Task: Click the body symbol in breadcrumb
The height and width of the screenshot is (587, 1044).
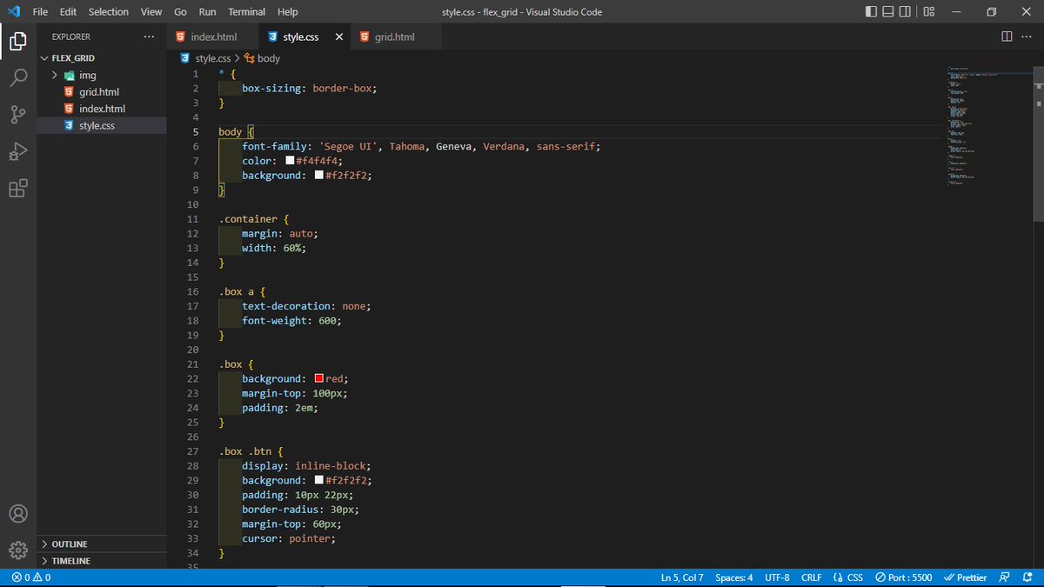Action: point(262,58)
